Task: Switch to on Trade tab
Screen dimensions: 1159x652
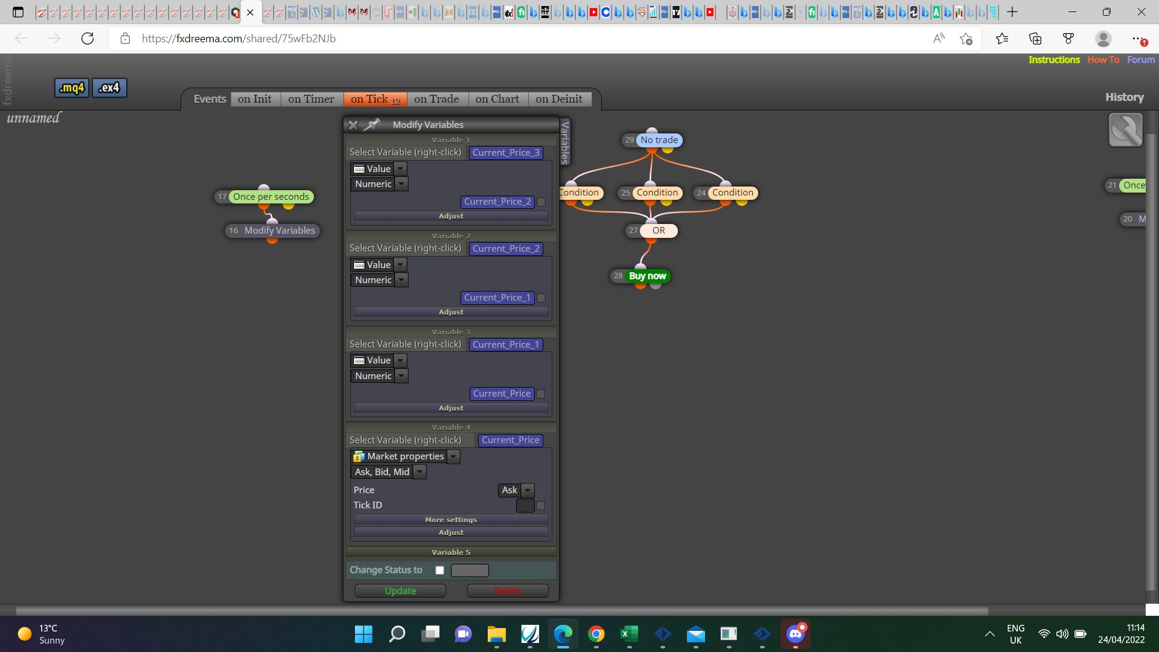Action: [x=436, y=99]
